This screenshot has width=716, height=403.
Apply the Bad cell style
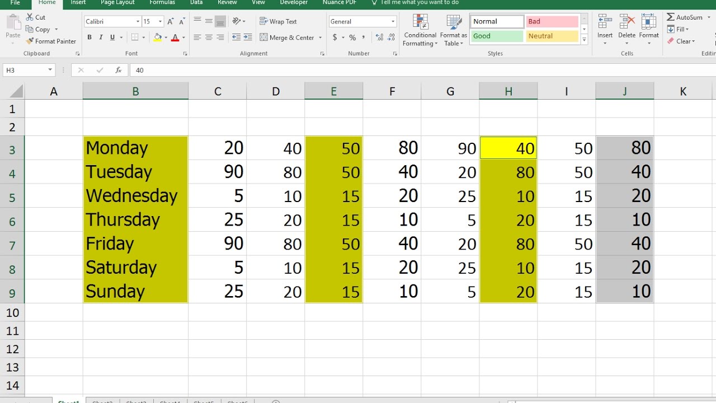point(552,21)
